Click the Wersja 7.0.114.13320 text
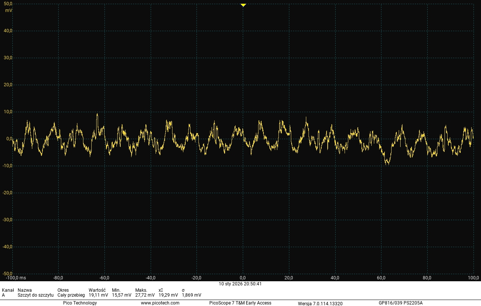 pyautogui.click(x=320, y=303)
